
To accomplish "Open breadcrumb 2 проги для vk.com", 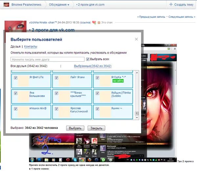I will (x=90, y=5).
